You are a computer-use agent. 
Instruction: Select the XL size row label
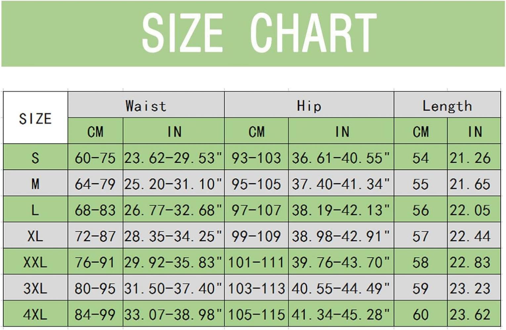(35, 235)
